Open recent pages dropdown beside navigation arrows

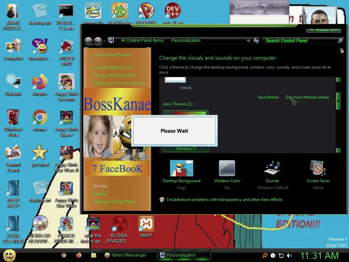pyautogui.click(x=105, y=41)
